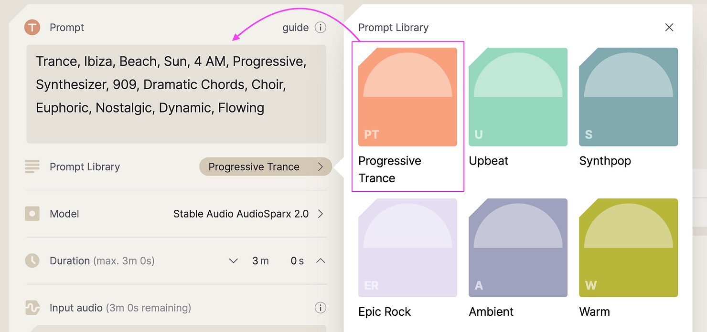Close the Prompt Library panel

(x=669, y=27)
